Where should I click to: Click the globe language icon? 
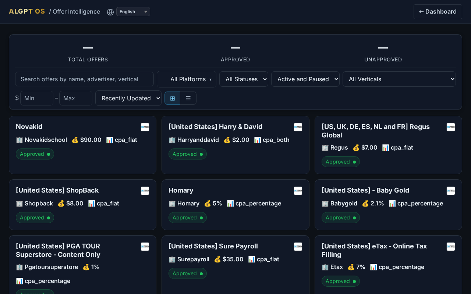click(x=110, y=12)
